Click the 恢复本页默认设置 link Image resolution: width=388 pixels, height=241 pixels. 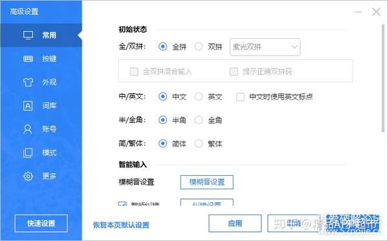121,225
